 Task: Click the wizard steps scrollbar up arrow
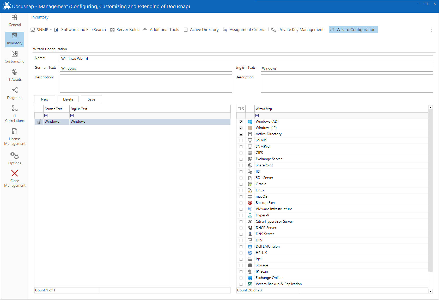pos(431,107)
